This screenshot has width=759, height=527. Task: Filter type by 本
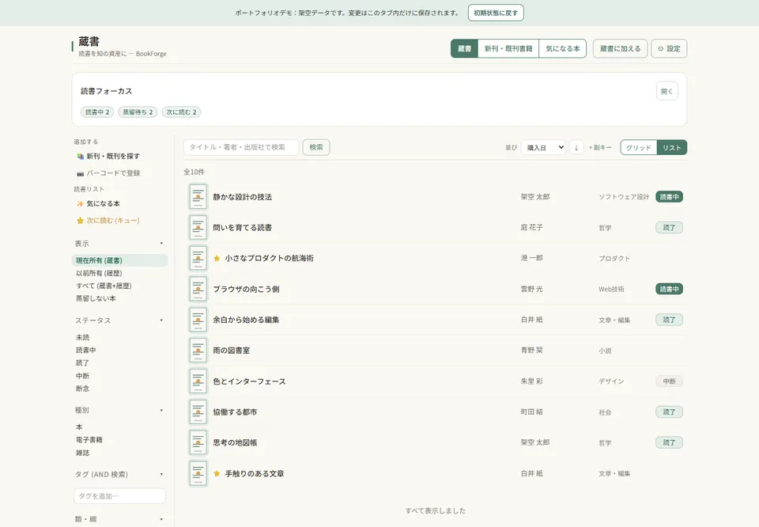(x=79, y=427)
